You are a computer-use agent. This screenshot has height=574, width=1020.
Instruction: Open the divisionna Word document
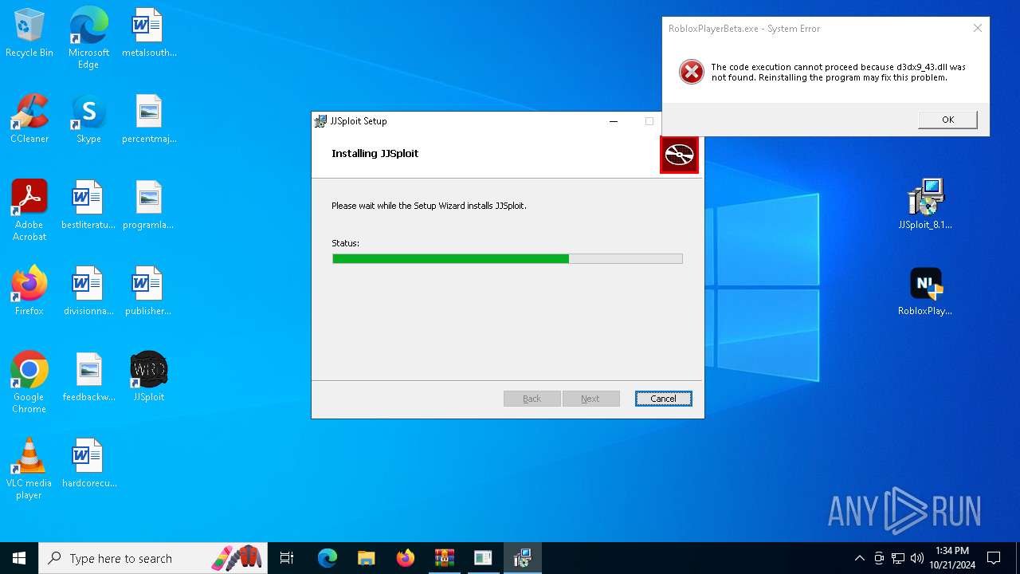pos(88,291)
